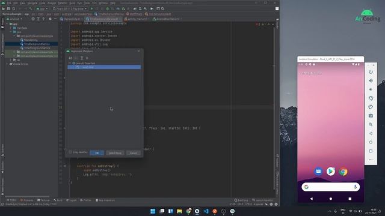385x216 pixels.
Task: Open Chrome app on the emulator home screen
Action: [x=343, y=172]
